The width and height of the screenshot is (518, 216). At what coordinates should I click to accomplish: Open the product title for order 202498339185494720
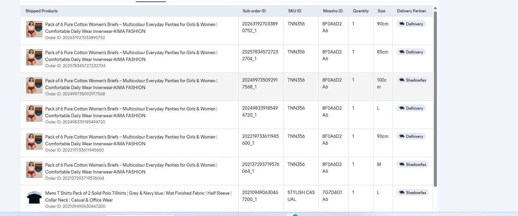coord(131,112)
